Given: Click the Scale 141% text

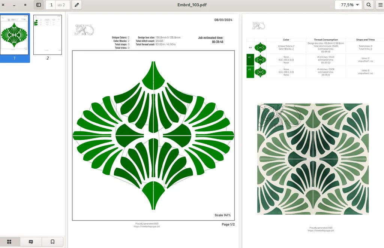Looking at the screenshot, I should click(x=223, y=215).
